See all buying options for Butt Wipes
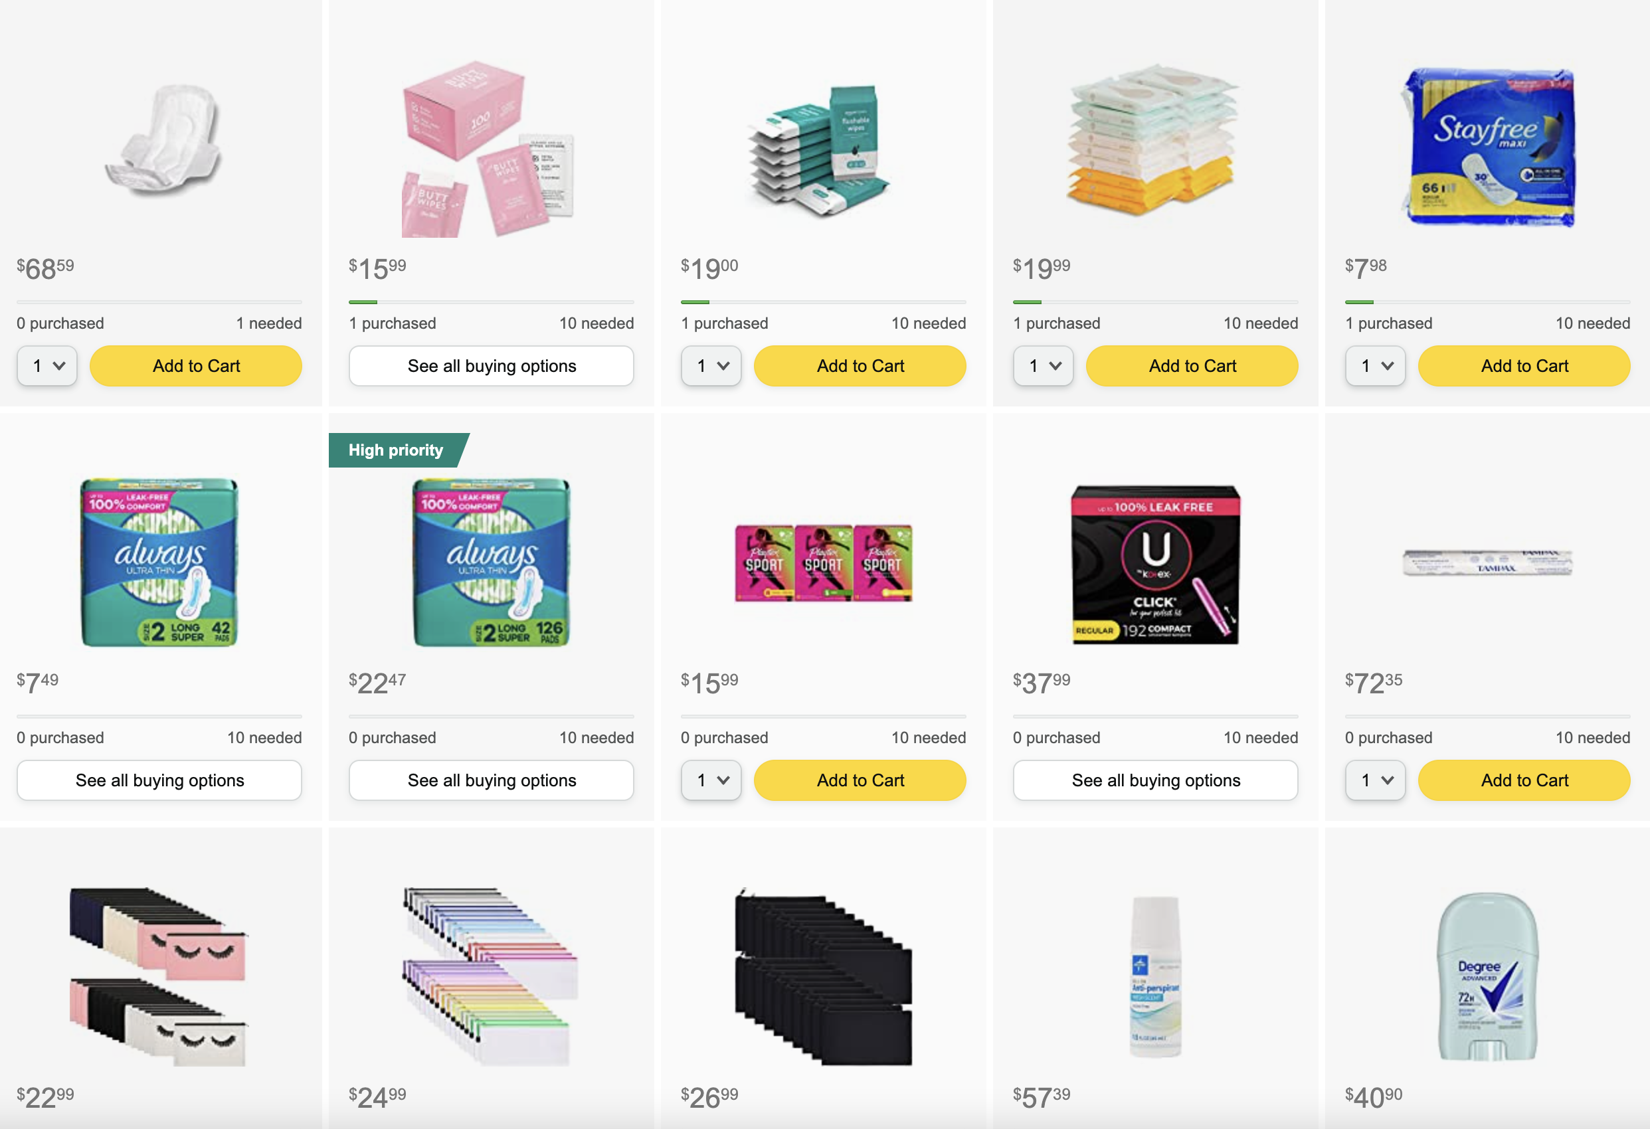This screenshot has width=1650, height=1129. click(492, 366)
